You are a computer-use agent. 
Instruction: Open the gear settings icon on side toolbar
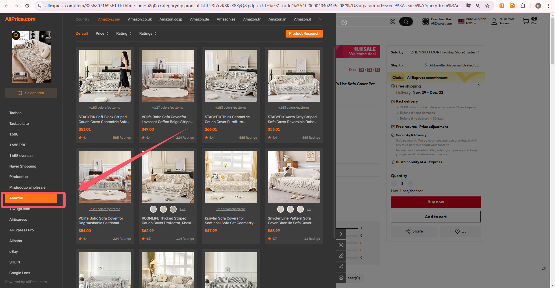click(341, 278)
